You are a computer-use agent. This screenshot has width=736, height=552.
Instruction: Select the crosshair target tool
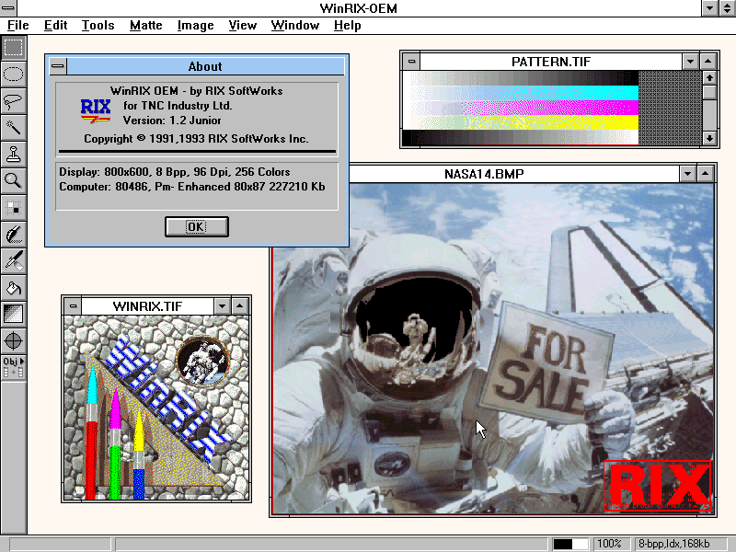pyautogui.click(x=13, y=340)
